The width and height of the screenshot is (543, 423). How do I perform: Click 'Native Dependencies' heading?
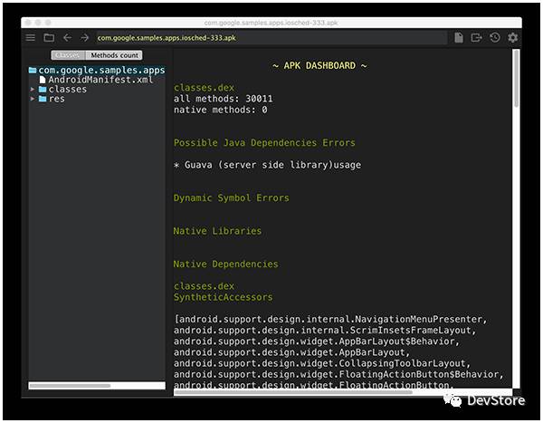click(225, 264)
